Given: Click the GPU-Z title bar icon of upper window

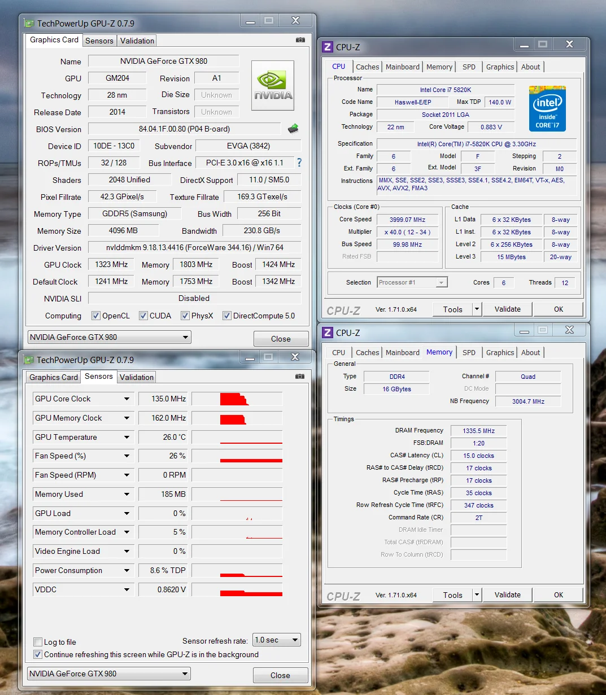Looking at the screenshot, I should point(29,23).
